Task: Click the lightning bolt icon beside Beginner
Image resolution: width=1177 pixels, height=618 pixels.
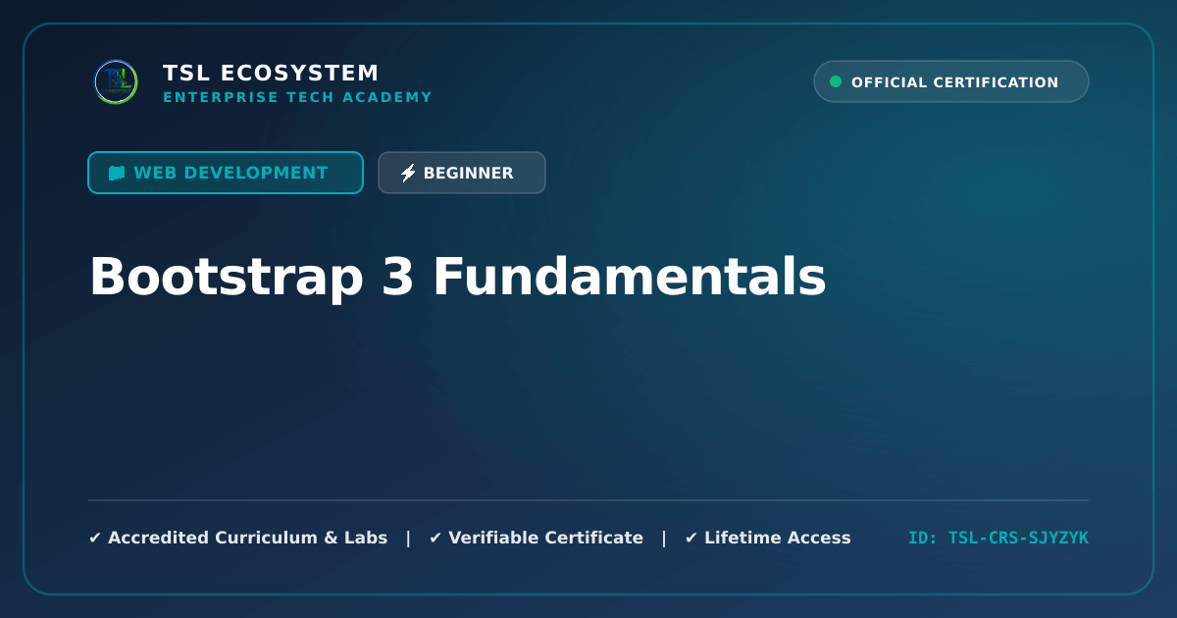Action: coord(408,173)
